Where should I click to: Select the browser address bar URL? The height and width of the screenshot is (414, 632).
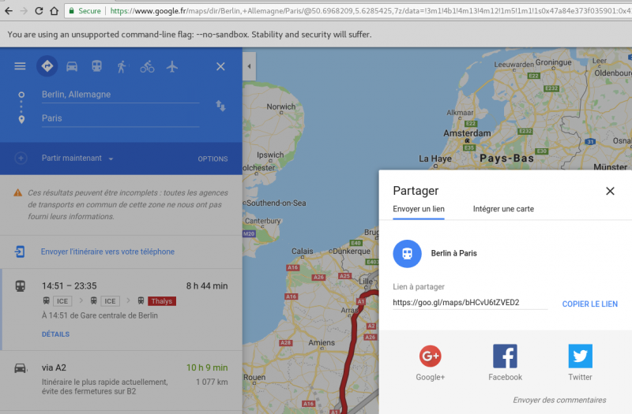point(370,11)
